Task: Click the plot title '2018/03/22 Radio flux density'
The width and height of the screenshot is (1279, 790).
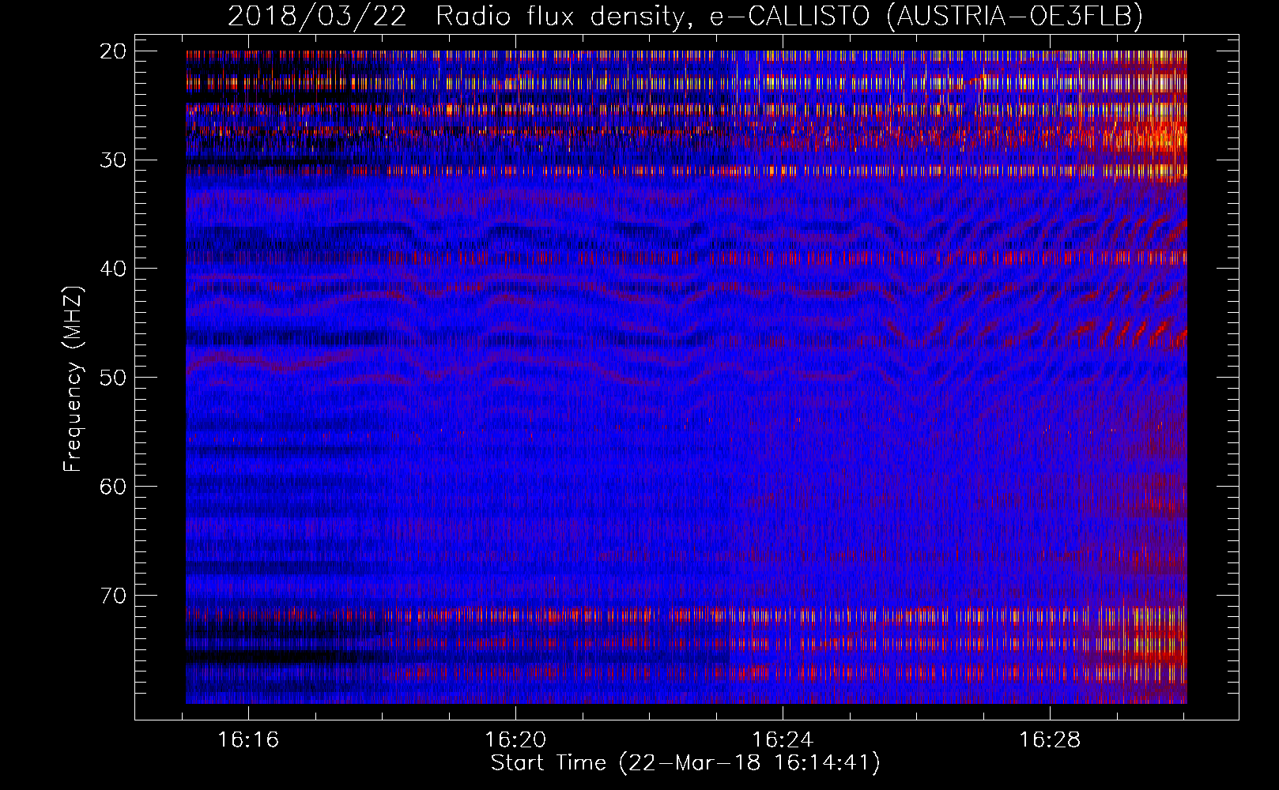Action: click(x=685, y=15)
